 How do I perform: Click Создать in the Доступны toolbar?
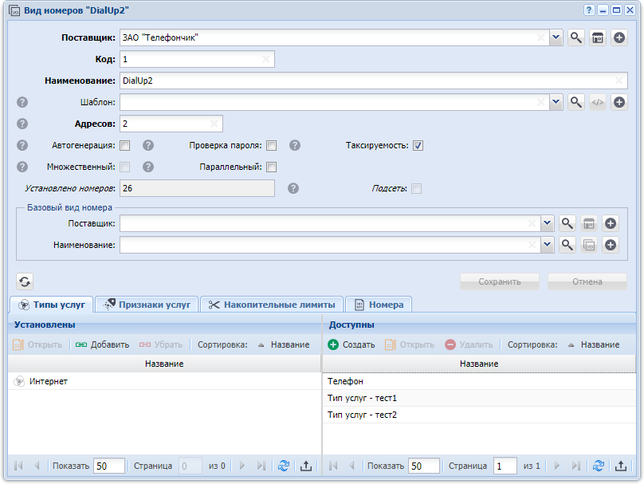tap(351, 344)
